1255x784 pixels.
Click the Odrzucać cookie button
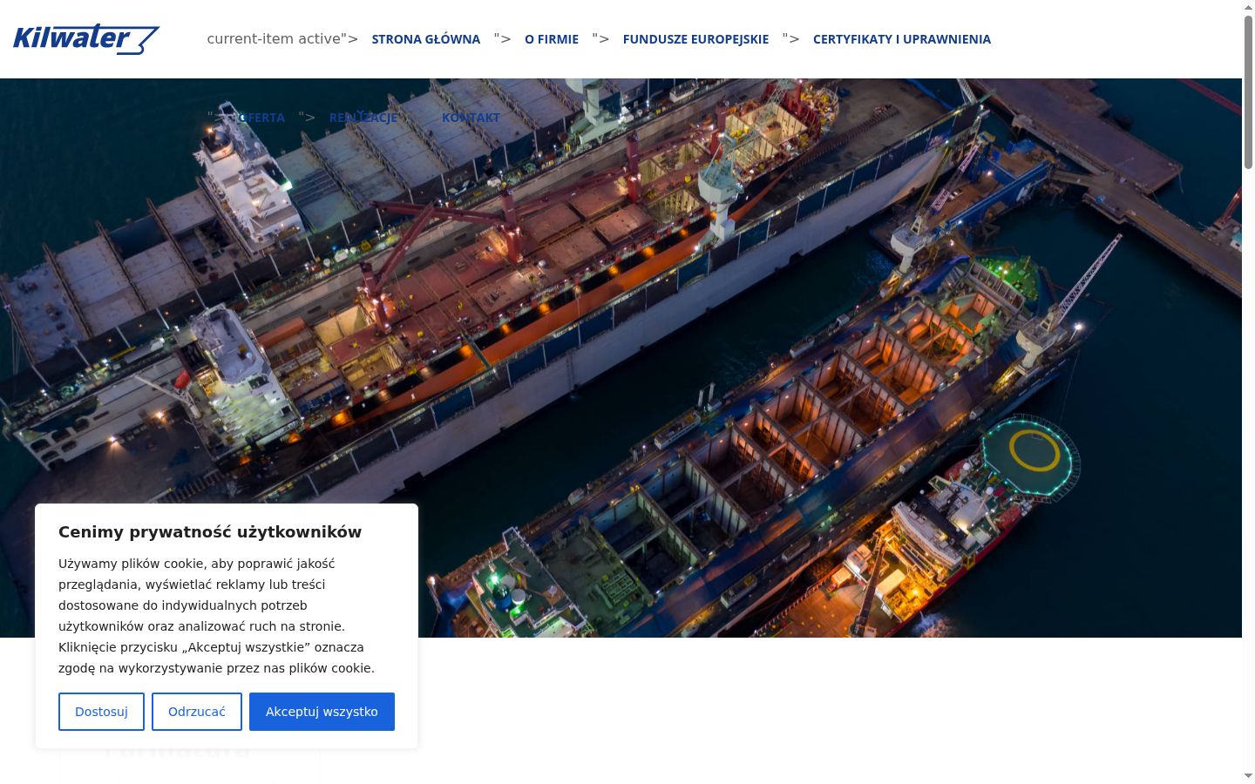pos(197,712)
